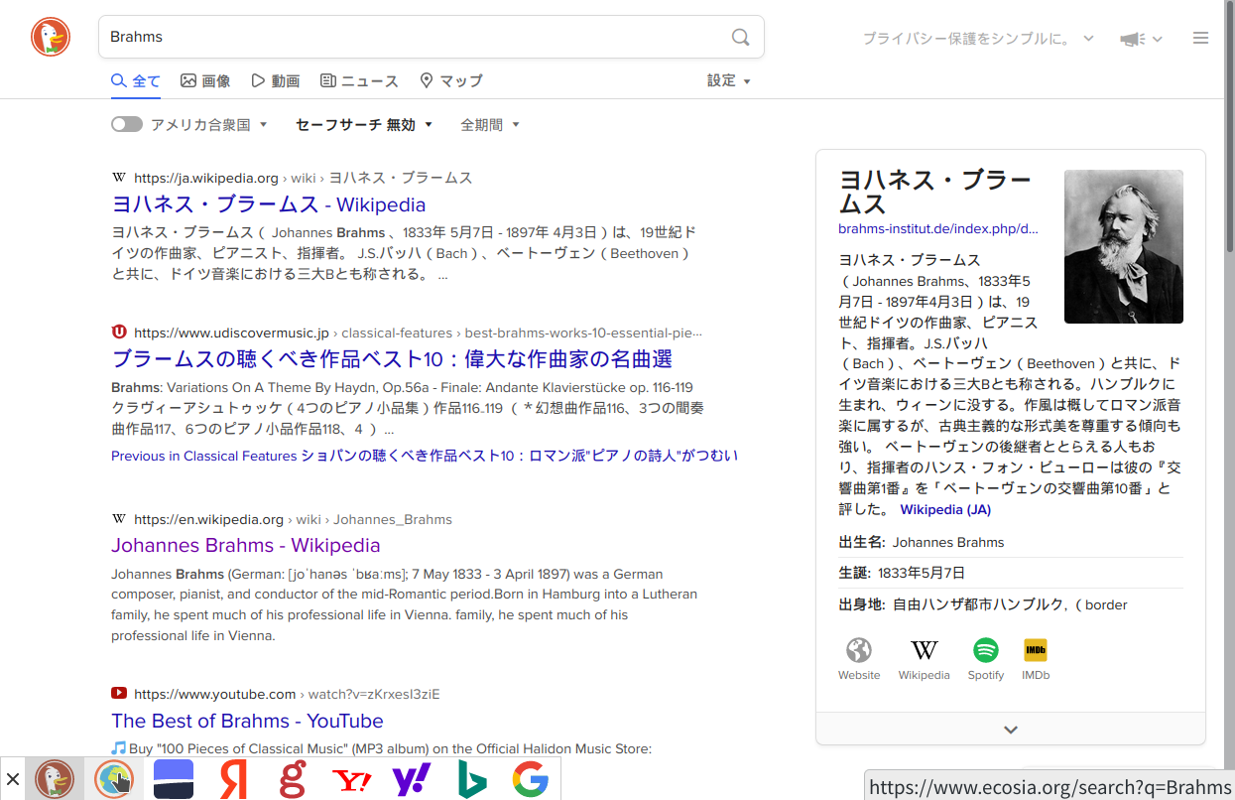Switch search to Bing in bottom bar
This screenshot has width=1235, height=800.
[x=471, y=779]
